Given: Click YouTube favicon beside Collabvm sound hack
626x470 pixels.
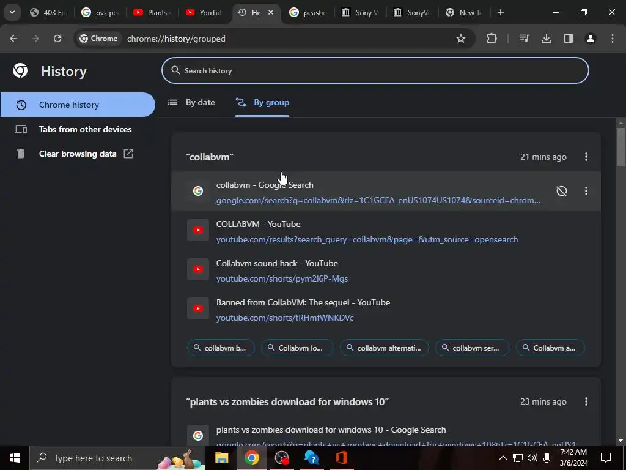Looking at the screenshot, I should click(198, 269).
